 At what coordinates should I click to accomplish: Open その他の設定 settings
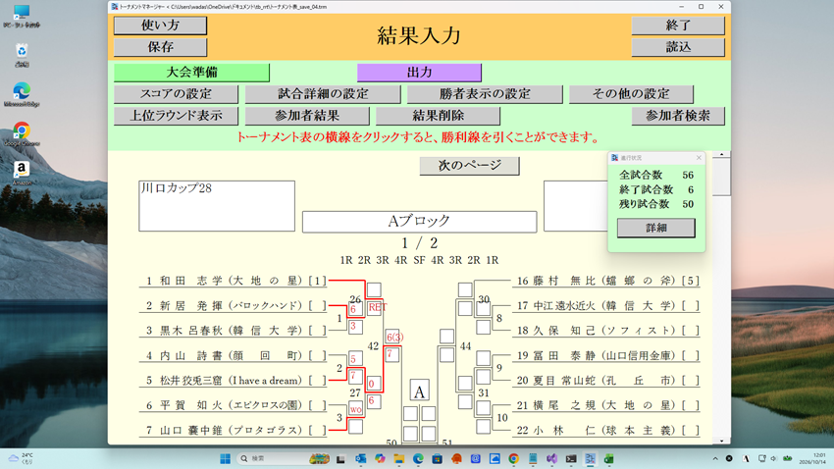[x=631, y=94]
